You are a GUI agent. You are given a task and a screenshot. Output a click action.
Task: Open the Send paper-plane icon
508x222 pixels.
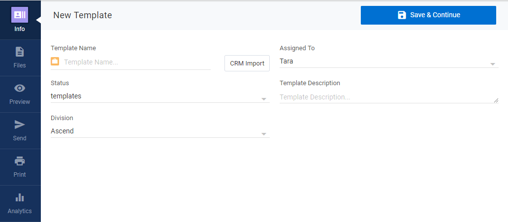pos(20,125)
